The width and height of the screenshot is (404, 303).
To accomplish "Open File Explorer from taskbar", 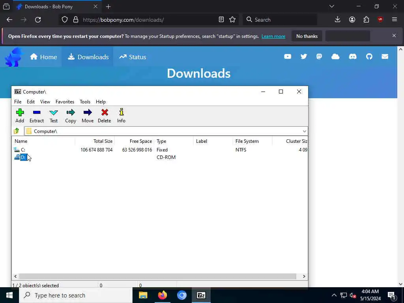I will point(143,295).
